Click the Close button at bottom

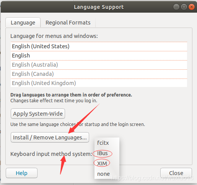(176, 173)
